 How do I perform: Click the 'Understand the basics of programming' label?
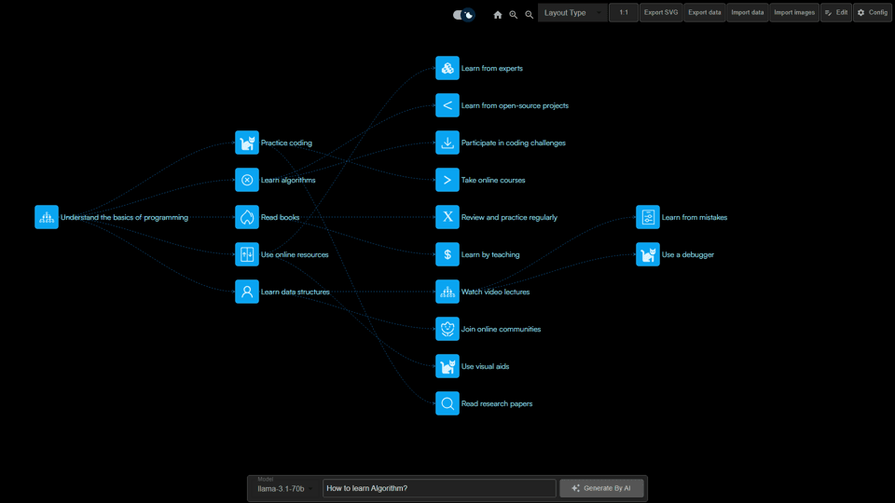click(124, 217)
